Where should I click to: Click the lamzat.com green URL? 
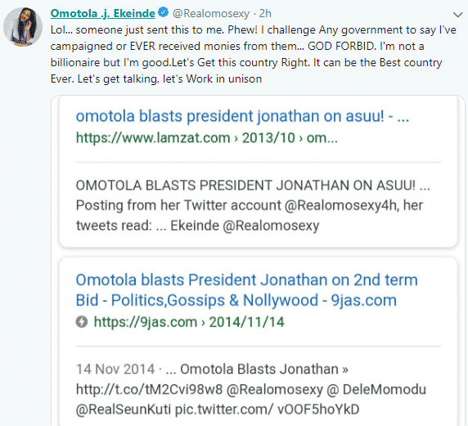click(206, 138)
